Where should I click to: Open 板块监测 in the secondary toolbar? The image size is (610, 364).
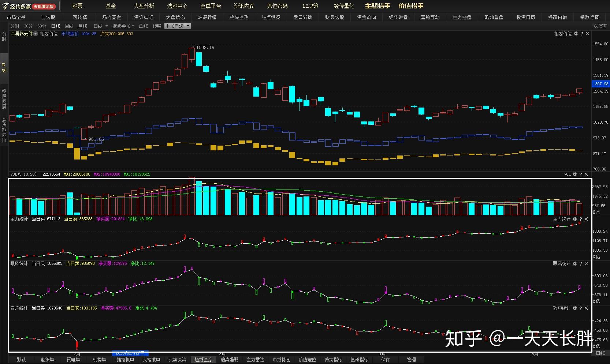click(x=239, y=17)
